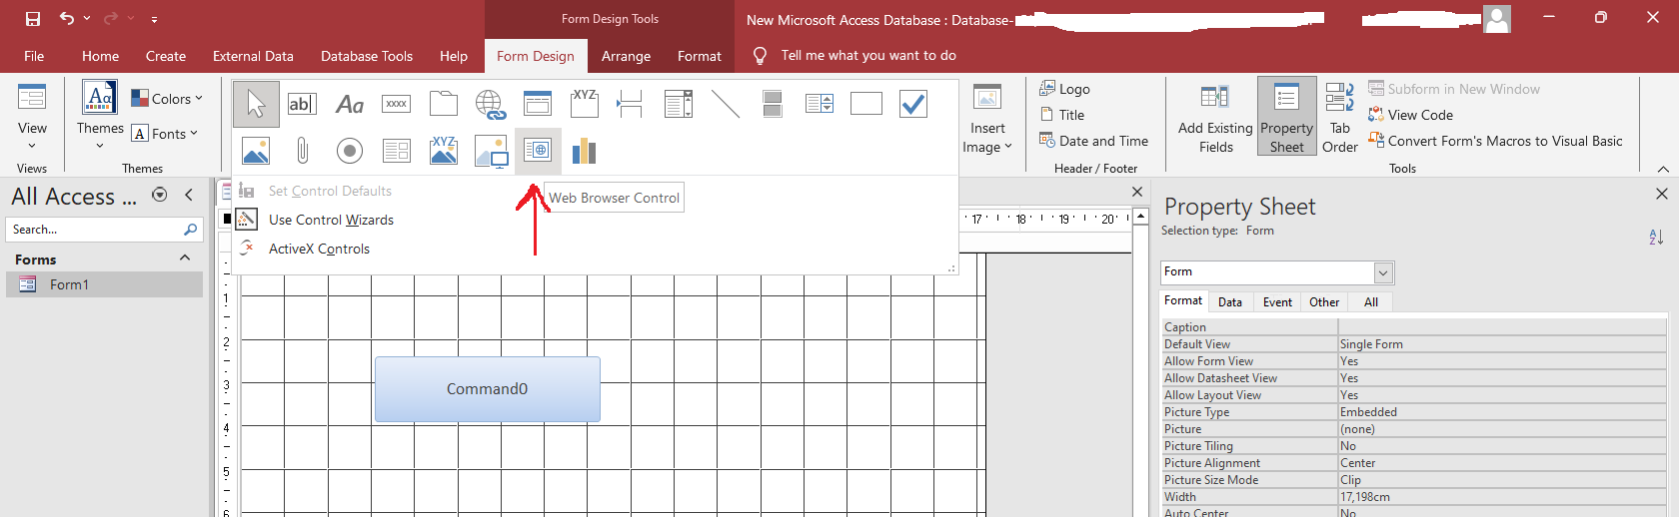Click the Logo button
The image size is (1679, 517).
point(1065,89)
